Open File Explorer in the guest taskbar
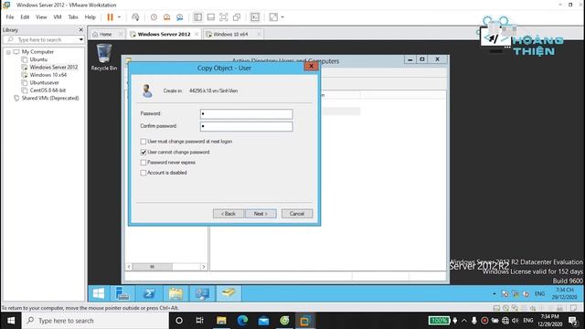 [x=175, y=293]
